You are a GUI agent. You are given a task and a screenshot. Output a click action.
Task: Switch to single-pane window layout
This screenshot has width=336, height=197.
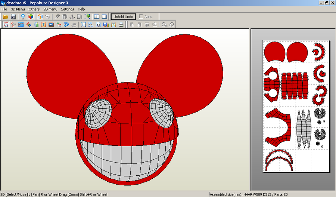[105, 16]
